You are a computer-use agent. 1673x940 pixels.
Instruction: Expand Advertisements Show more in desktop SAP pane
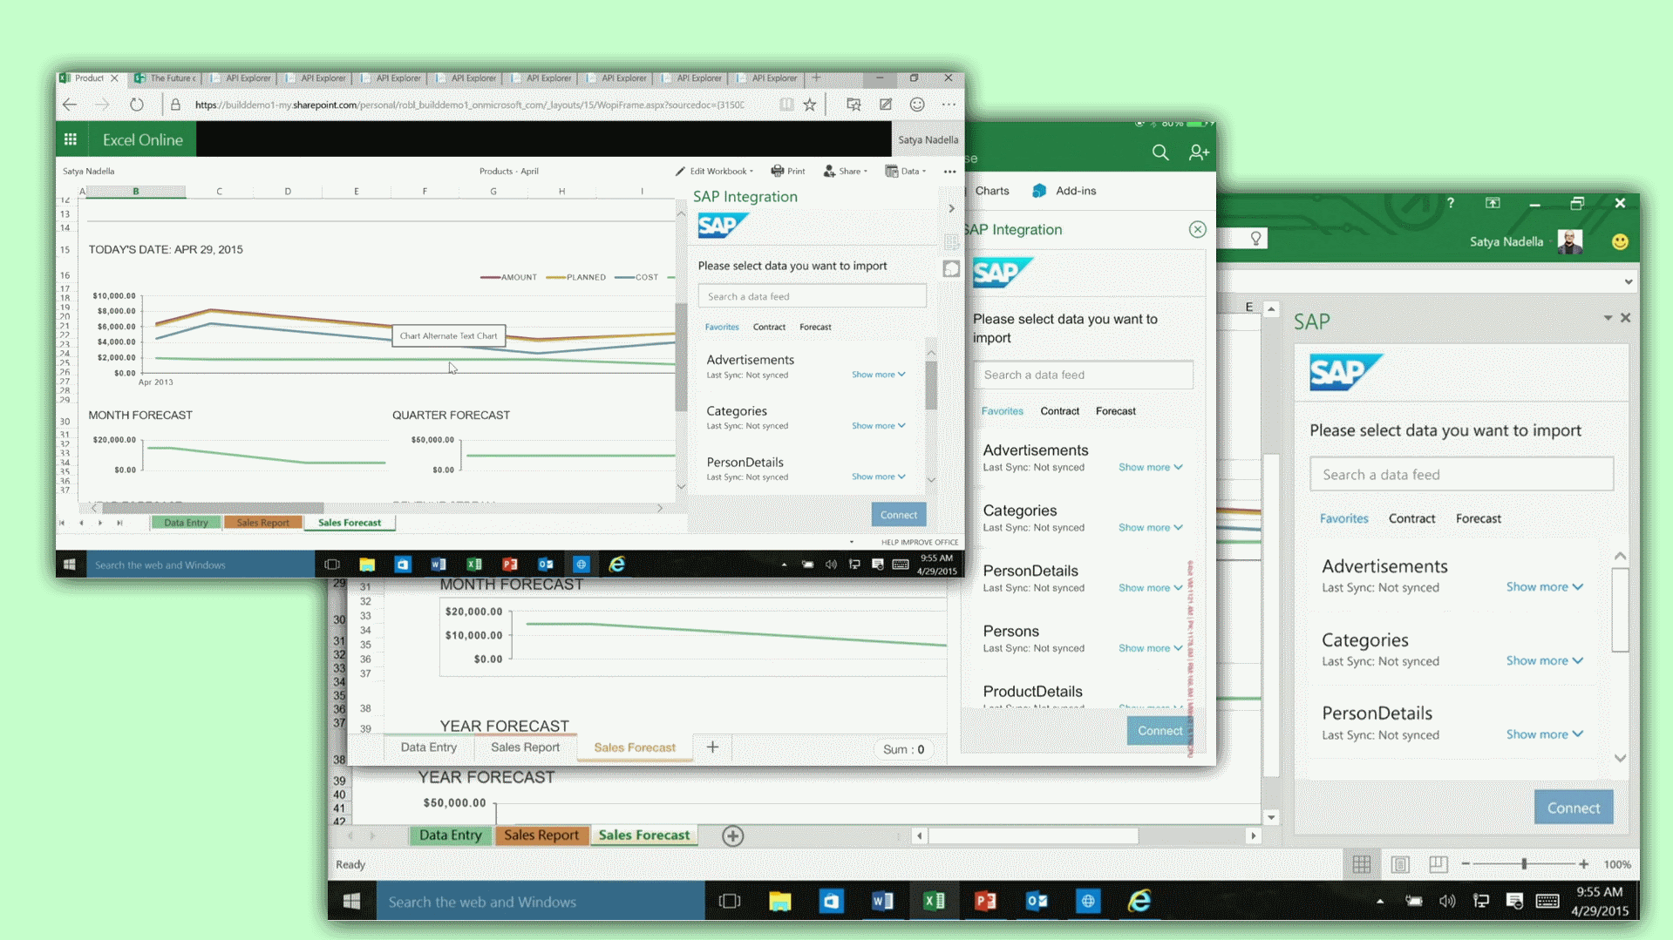[1545, 587]
